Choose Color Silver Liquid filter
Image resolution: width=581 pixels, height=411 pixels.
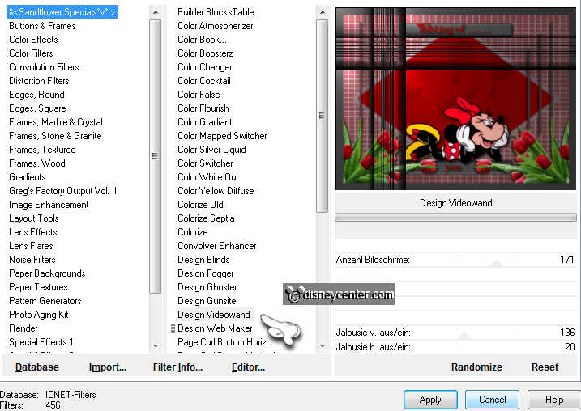click(211, 150)
